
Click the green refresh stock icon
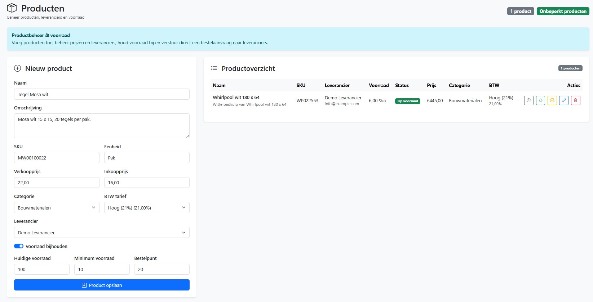coord(540,100)
